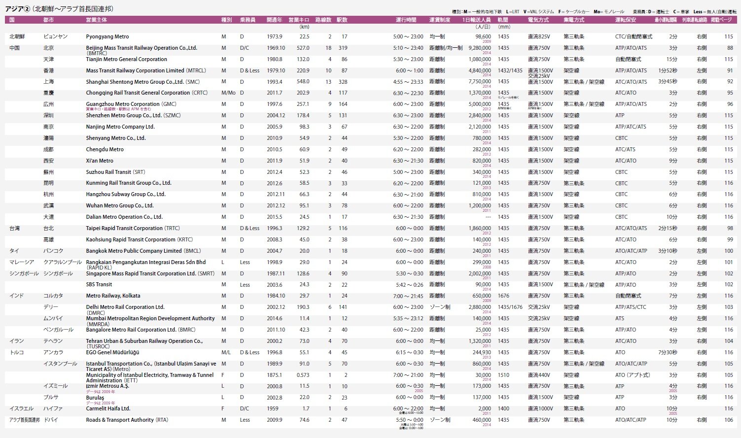Select the country cell 'マレーシア'
This screenshot has height=438, width=741.
pos(22,263)
